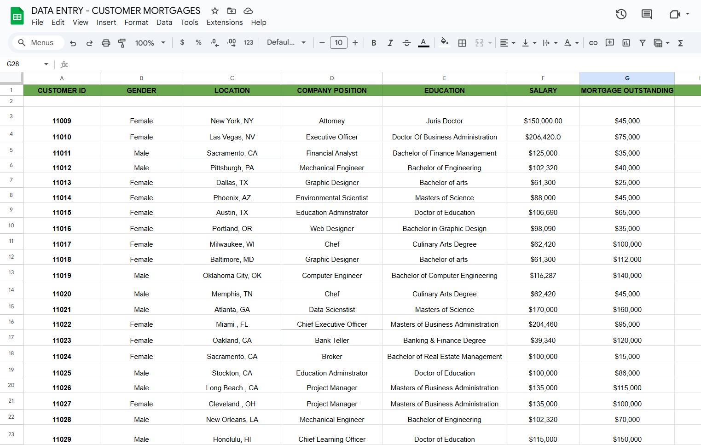Image resolution: width=701 pixels, height=445 pixels.
Task: Format as percent
Action: point(198,43)
